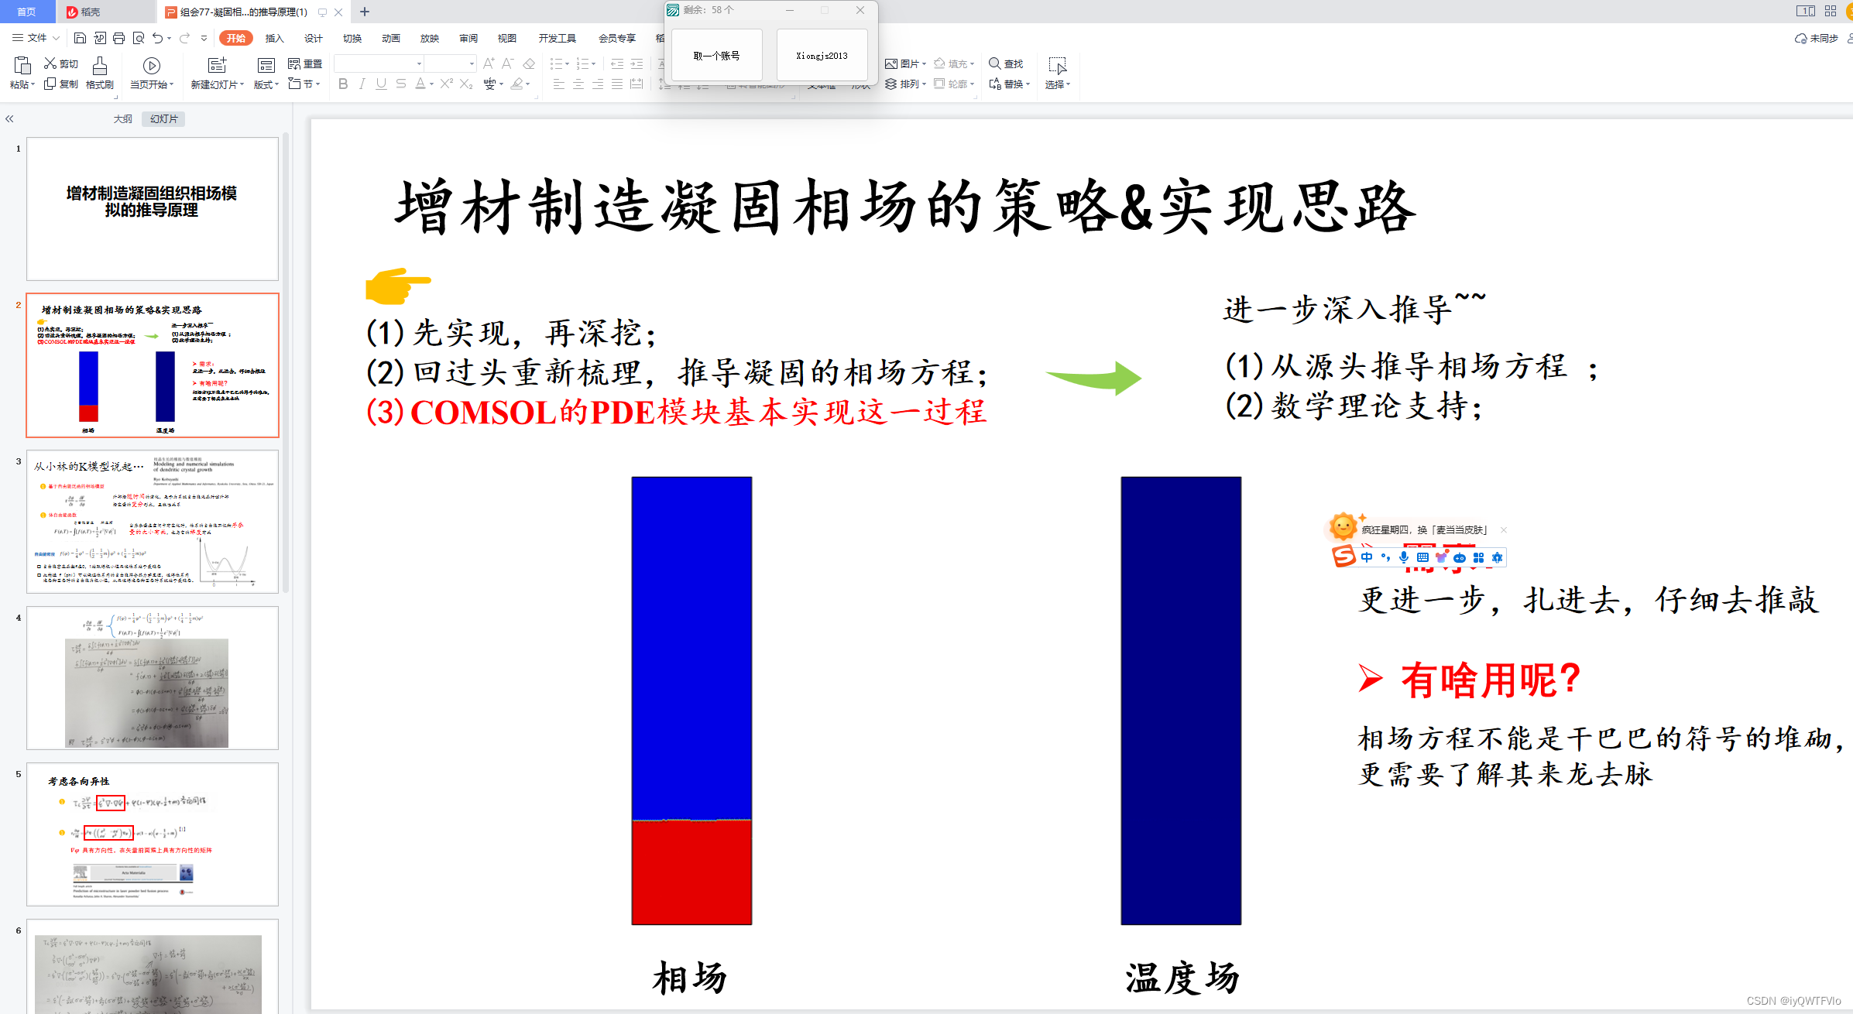Click the Print icon

click(x=118, y=37)
